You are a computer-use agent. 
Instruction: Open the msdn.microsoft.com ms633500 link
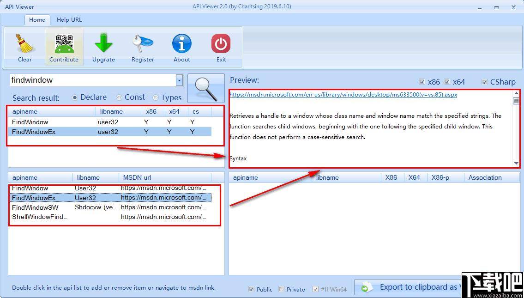coord(343,95)
